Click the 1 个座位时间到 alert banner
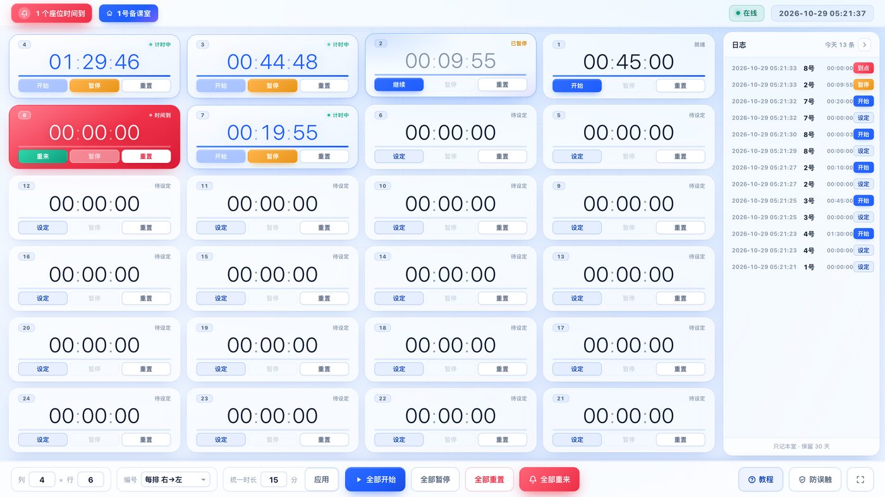Viewport: 885px width, 497px height. [x=52, y=13]
